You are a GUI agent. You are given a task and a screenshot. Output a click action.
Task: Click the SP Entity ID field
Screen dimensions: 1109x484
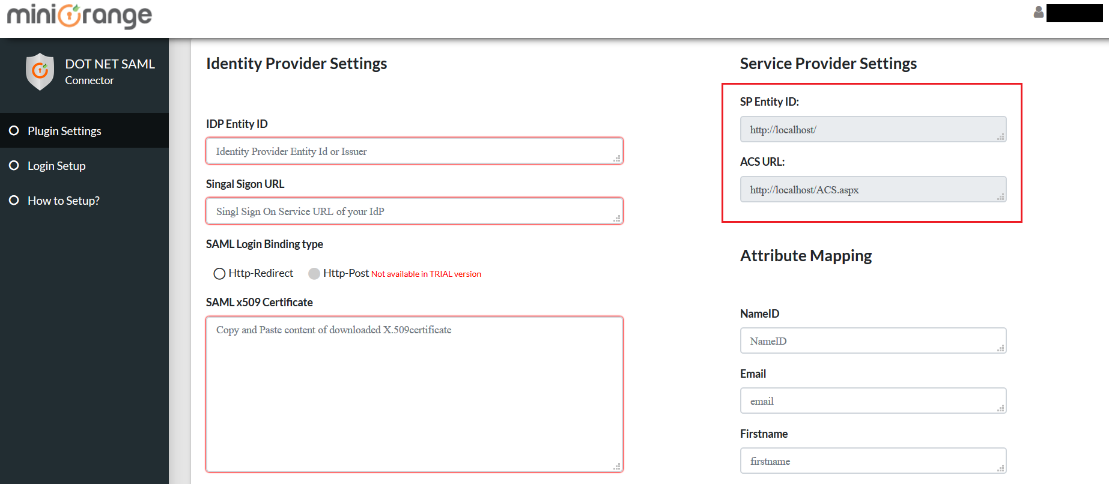coord(873,129)
